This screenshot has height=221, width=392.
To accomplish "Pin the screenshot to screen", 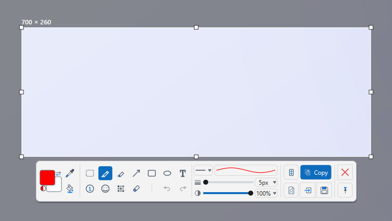I will (x=345, y=190).
